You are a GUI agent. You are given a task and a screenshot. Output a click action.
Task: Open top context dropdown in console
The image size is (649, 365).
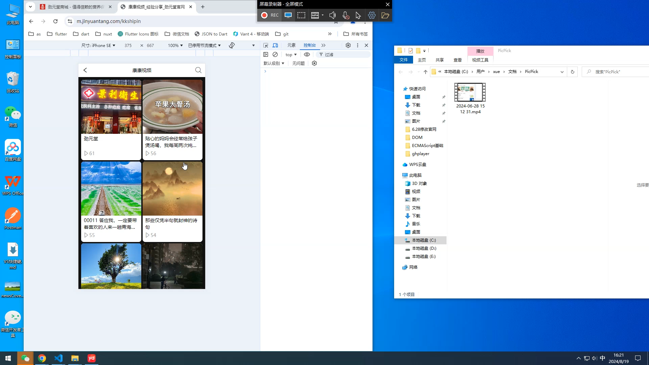point(291,54)
